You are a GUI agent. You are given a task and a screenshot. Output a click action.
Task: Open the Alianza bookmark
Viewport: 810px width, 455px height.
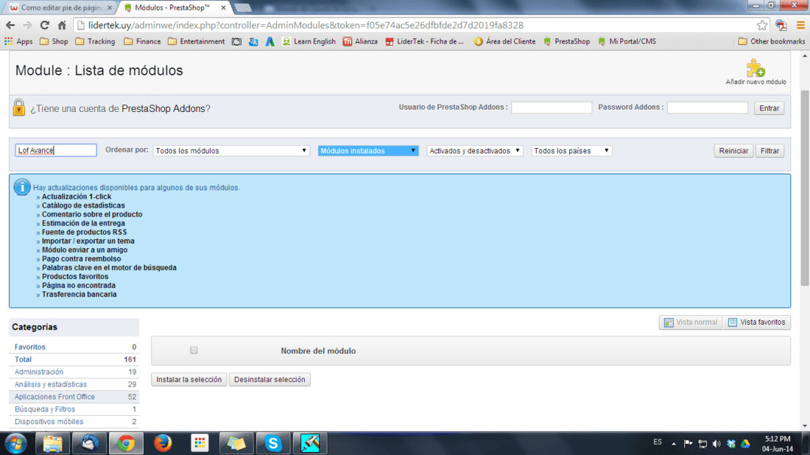[x=360, y=41]
